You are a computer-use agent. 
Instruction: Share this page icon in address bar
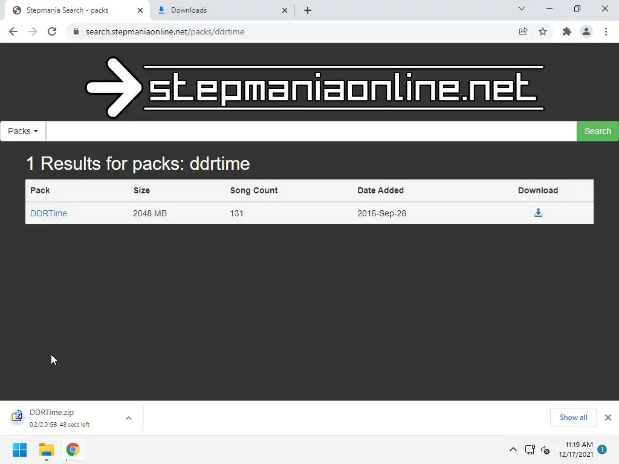[523, 31]
